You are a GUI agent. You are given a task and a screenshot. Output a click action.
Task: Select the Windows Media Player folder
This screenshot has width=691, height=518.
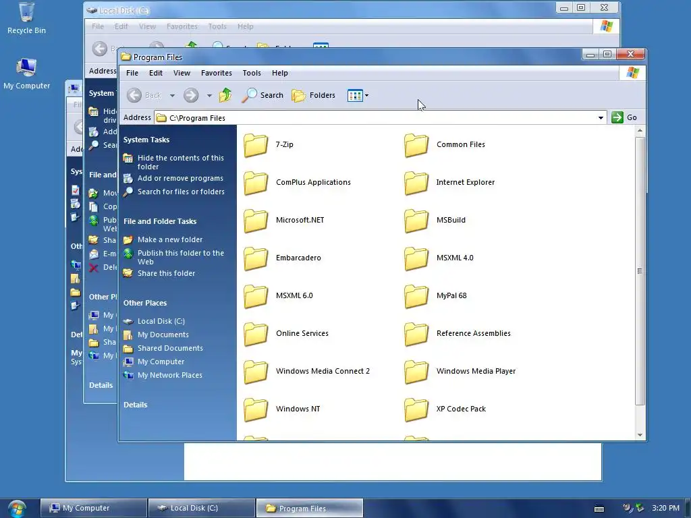460,372
